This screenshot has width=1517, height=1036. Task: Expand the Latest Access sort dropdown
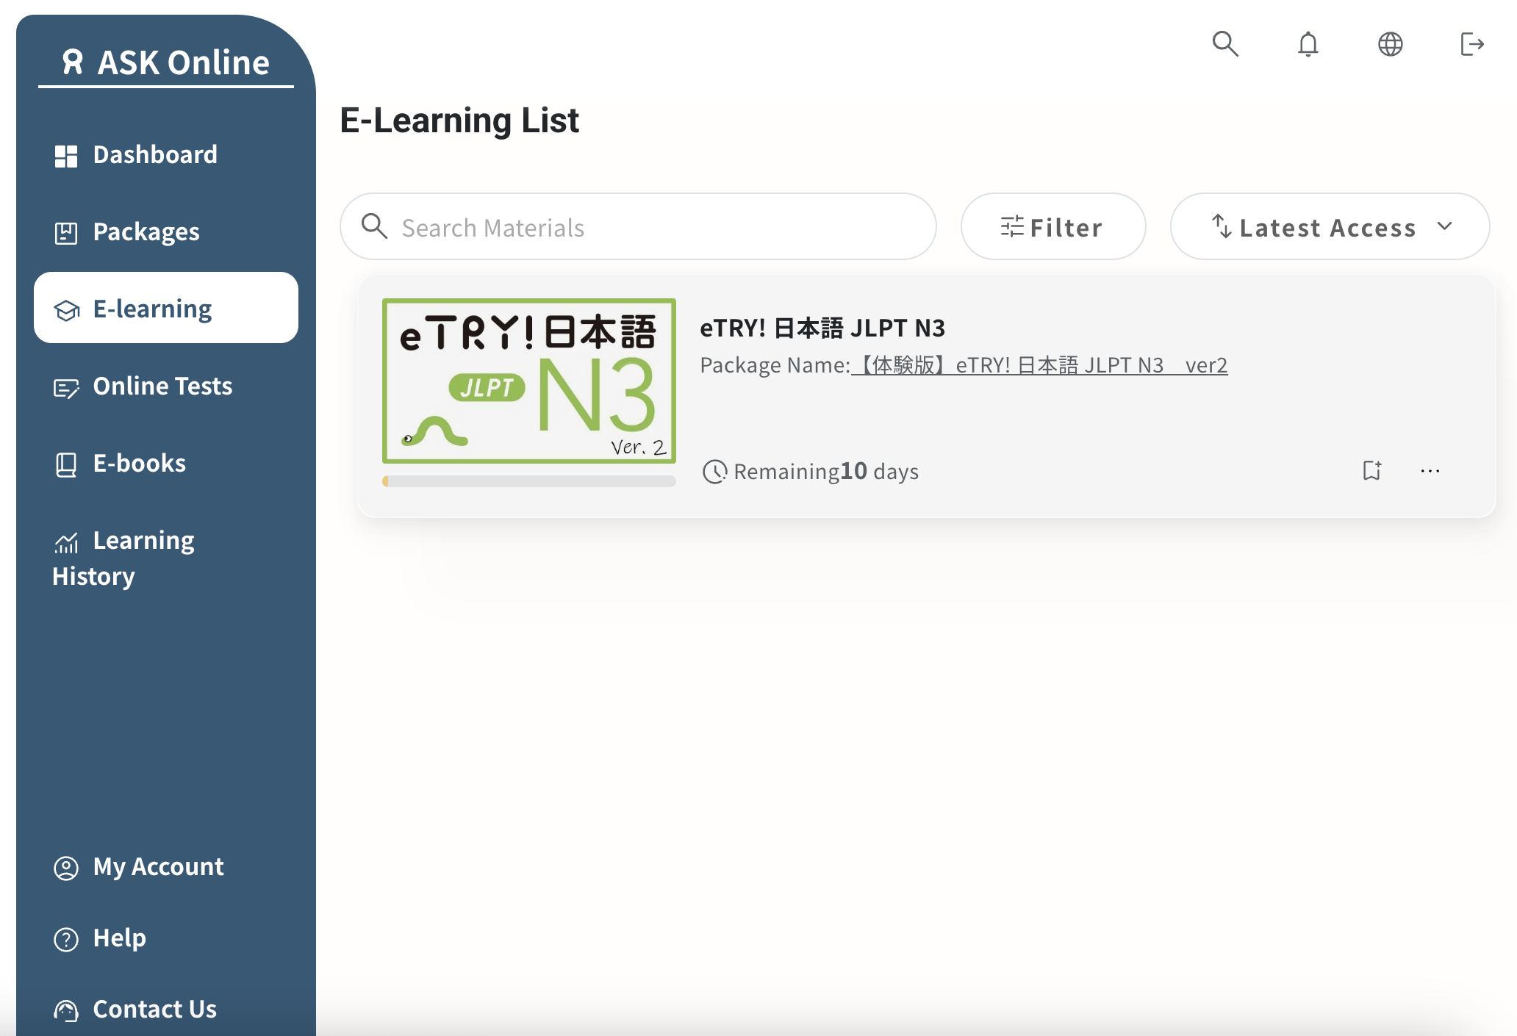click(x=1327, y=227)
